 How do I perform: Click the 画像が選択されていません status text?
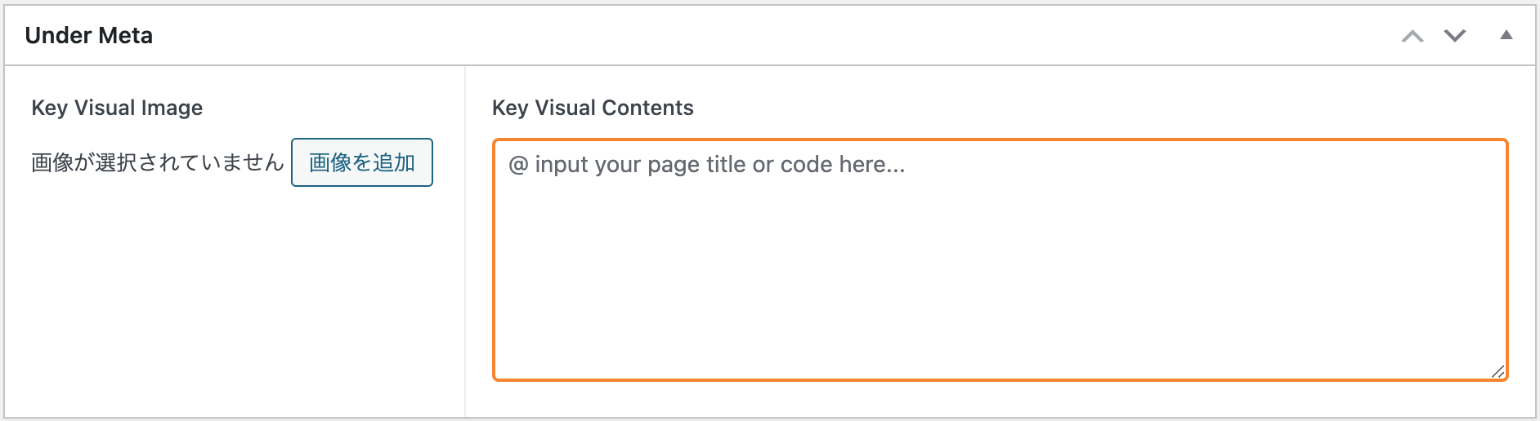[x=157, y=162]
